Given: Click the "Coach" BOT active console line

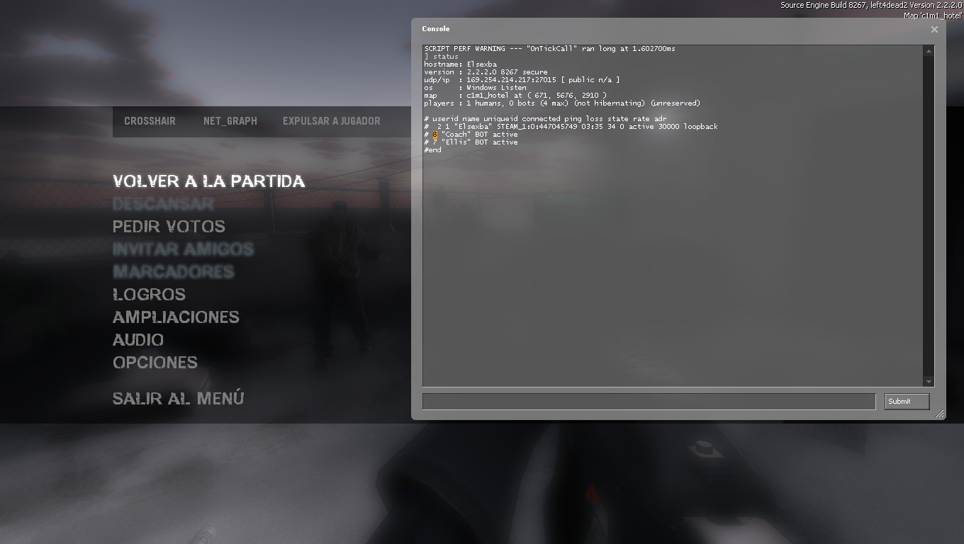Looking at the screenshot, I should click(x=471, y=135).
